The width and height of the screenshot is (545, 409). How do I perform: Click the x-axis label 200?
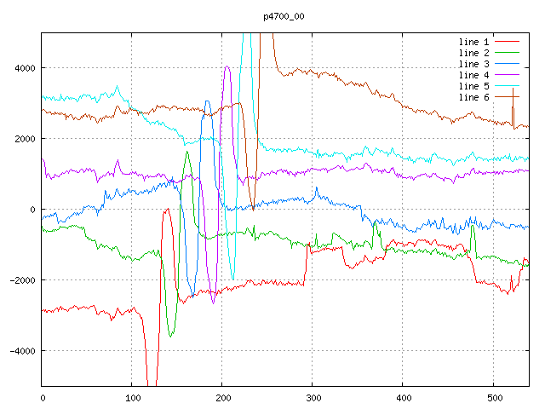coord(223,398)
